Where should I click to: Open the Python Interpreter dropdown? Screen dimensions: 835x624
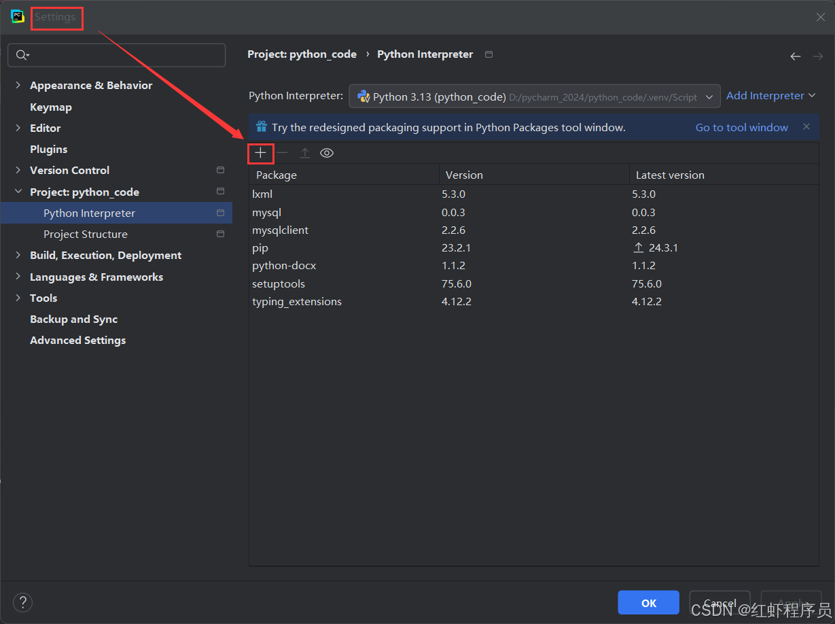535,97
